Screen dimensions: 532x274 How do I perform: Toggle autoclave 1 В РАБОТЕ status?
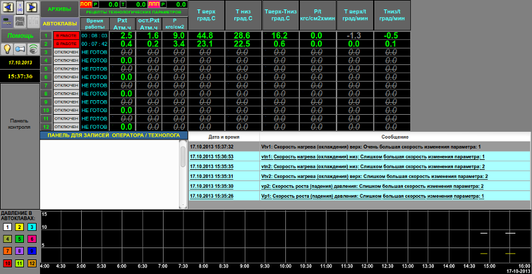[x=66, y=35]
